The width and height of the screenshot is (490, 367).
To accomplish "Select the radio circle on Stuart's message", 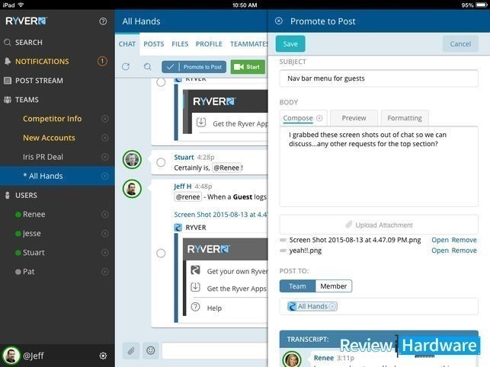I will (x=161, y=162).
